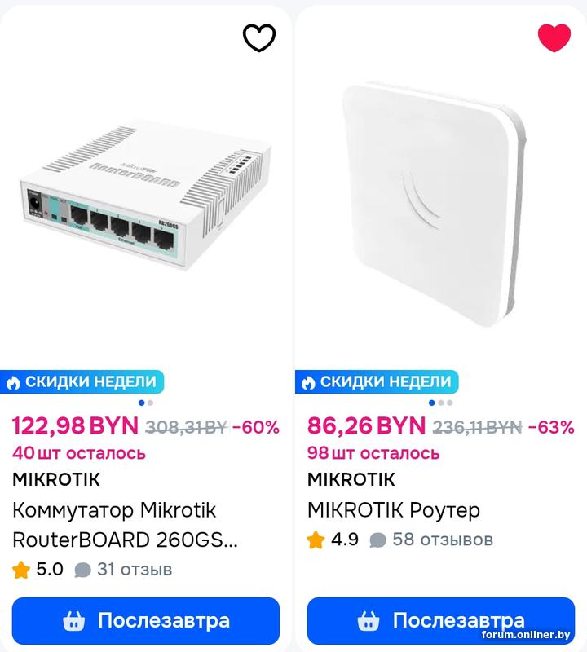Remove MIKROTIK router from favorites
Screen dimensions: 587x652
point(554,37)
